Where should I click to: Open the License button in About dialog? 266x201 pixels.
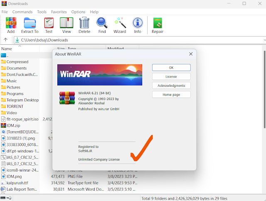[x=171, y=76]
